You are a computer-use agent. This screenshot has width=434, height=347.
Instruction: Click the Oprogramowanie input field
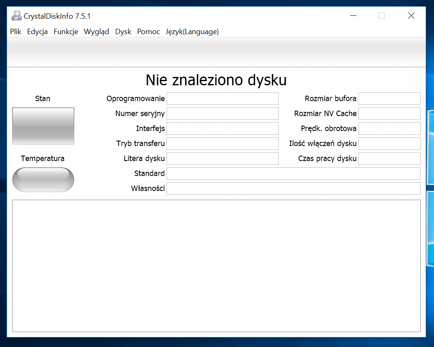(x=222, y=98)
